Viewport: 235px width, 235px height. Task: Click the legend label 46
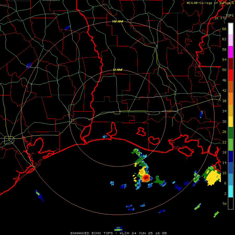tap(224, 80)
